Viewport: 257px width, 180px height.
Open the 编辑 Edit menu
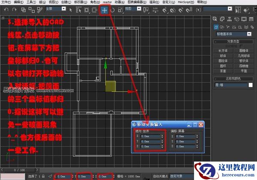tap(19, 2)
